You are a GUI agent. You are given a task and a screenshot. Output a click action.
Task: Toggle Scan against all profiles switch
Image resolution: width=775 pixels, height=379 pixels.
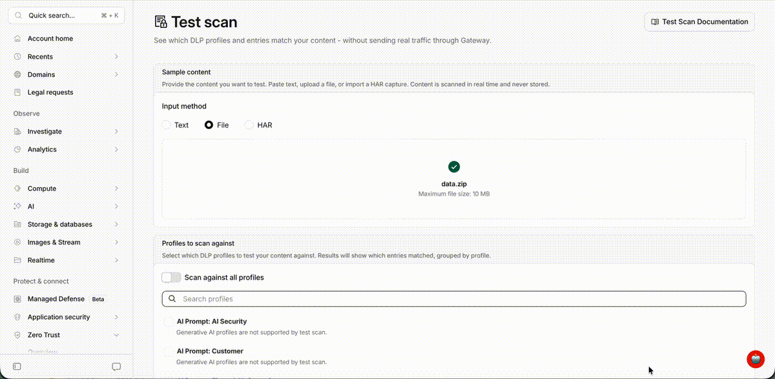tap(171, 278)
